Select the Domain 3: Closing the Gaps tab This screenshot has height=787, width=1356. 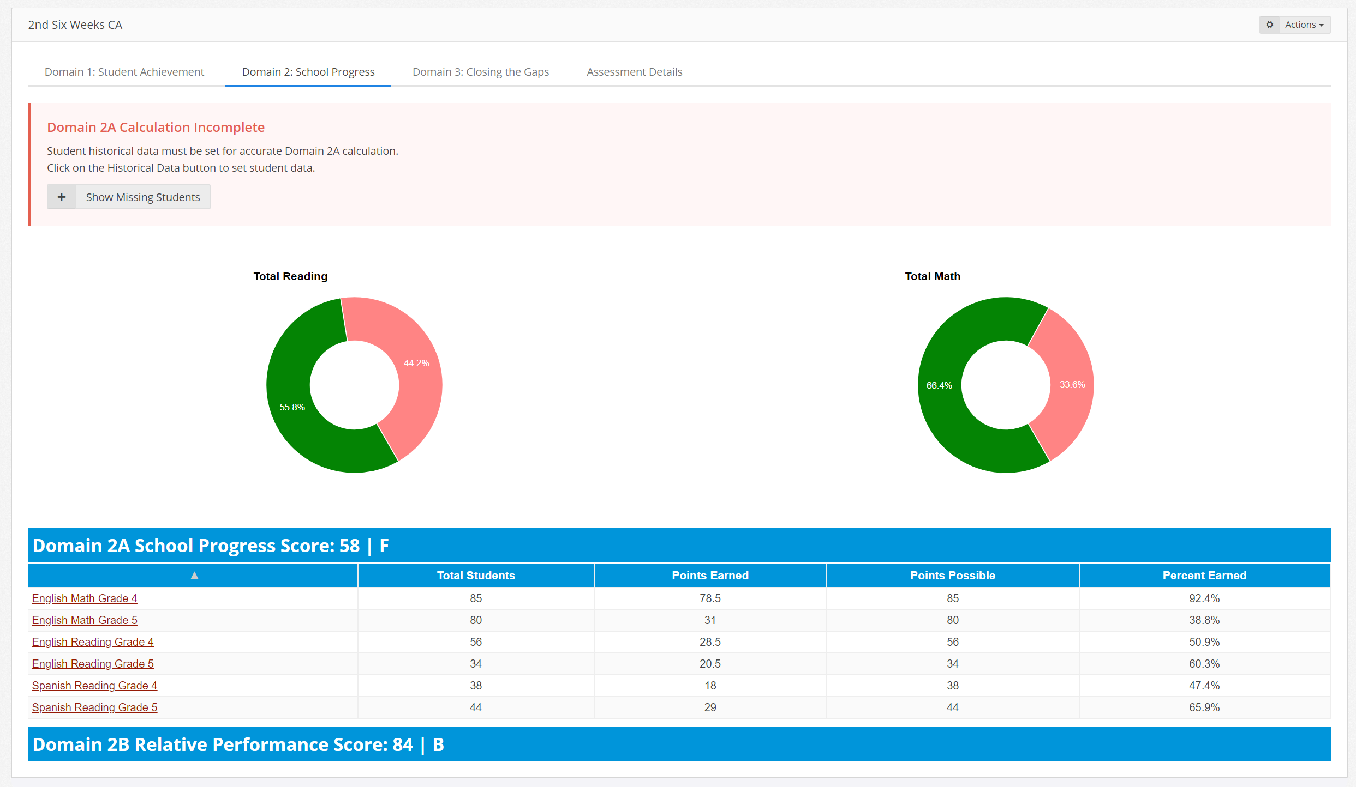click(480, 72)
